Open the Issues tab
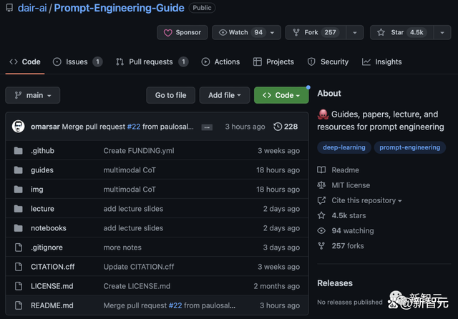This screenshot has height=319, width=458. 77,62
